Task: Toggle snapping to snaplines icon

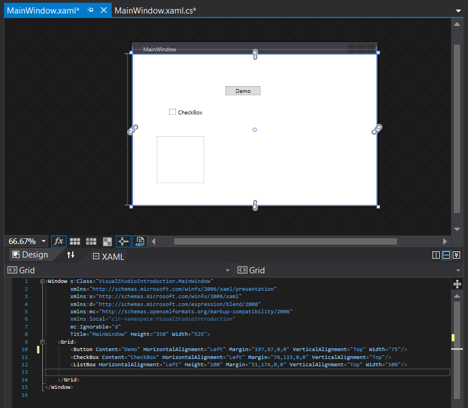Action: point(123,241)
